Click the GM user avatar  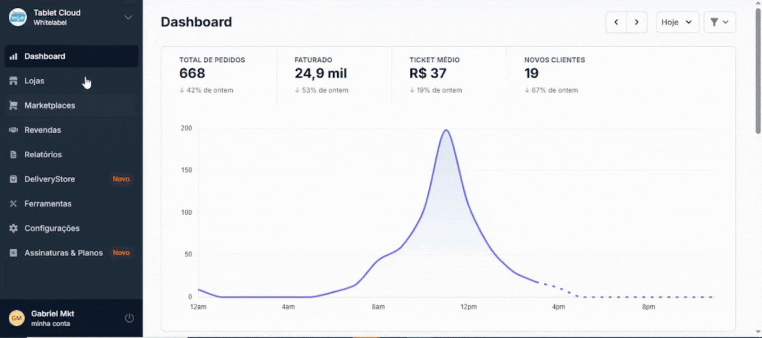17,318
